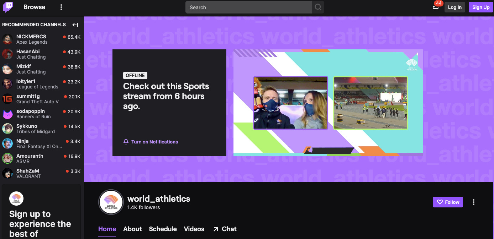This screenshot has width=494, height=239.
Task: Click Sykkuno avatar icon
Action: (x=7, y=129)
